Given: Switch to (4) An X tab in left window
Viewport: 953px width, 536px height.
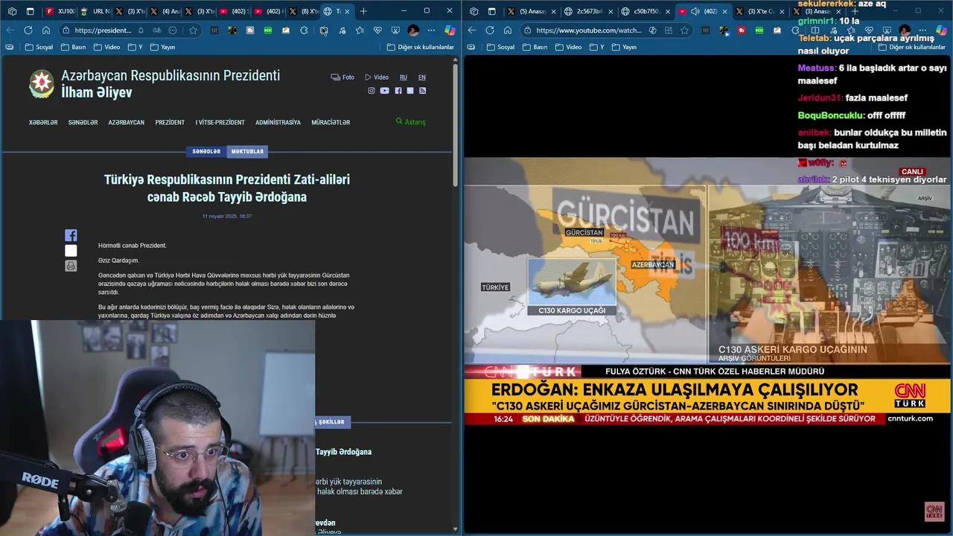Looking at the screenshot, I should [165, 11].
